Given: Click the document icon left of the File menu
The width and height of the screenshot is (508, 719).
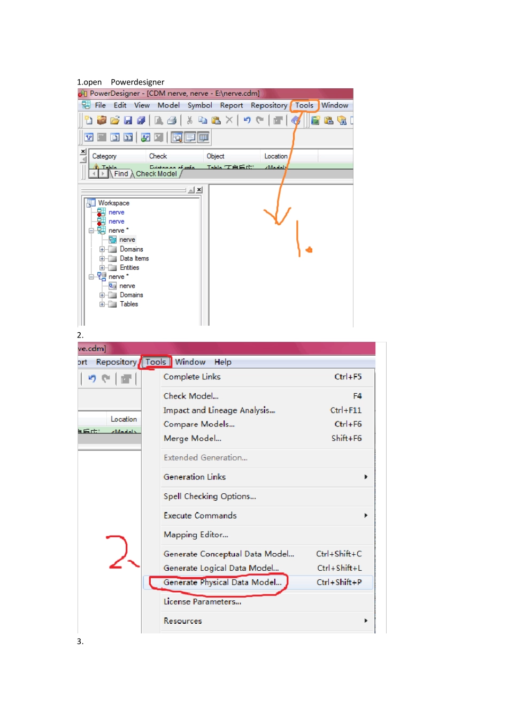Looking at the screenshot, I should click(86, 105).
